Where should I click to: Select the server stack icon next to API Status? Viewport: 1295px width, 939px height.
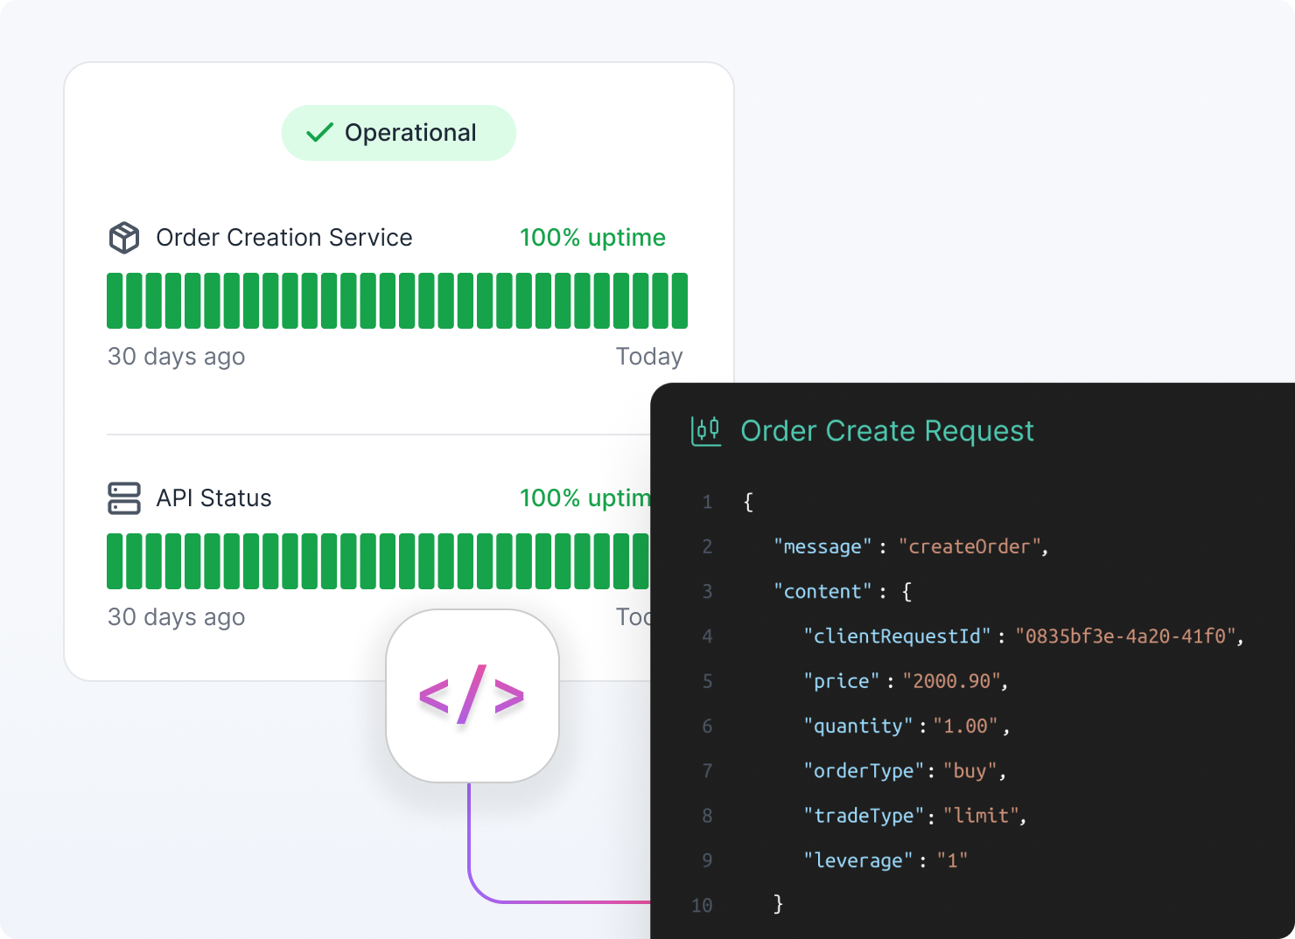tap(122, 498)
